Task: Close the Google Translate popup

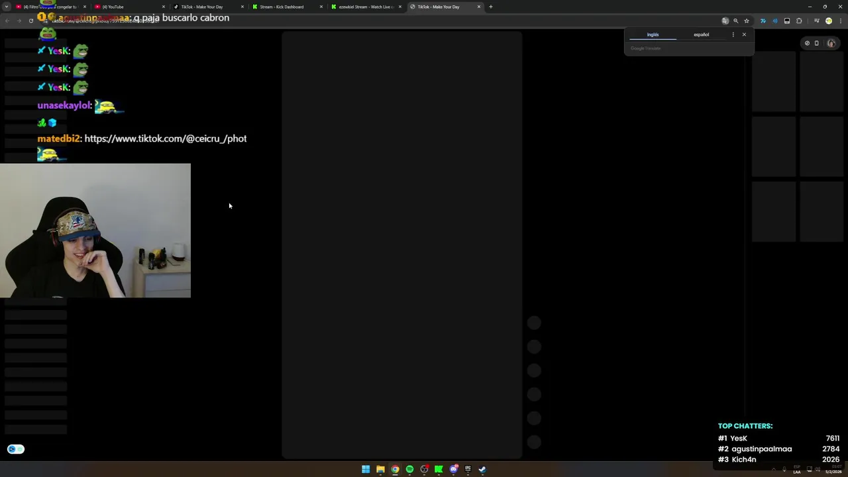Action: click(744, 34)
